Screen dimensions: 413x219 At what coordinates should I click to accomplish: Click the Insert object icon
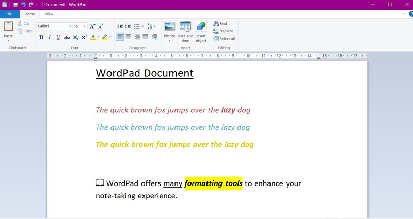point(201,31)
